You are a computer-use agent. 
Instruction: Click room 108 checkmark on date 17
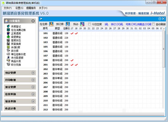click(72, 60)
